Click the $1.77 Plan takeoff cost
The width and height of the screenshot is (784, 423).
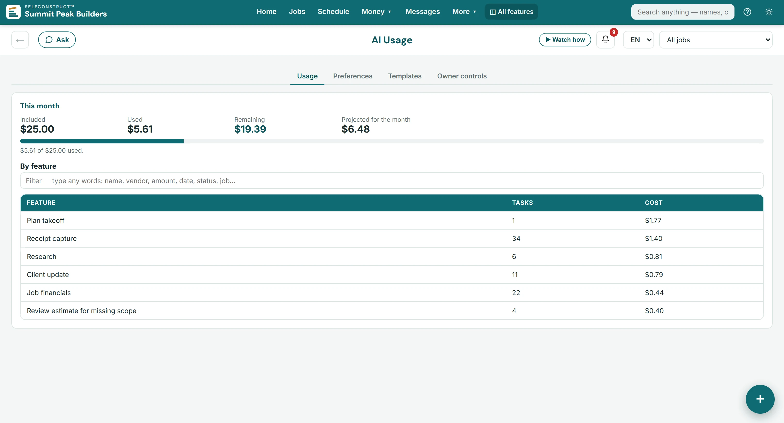[x=653, y=220]
